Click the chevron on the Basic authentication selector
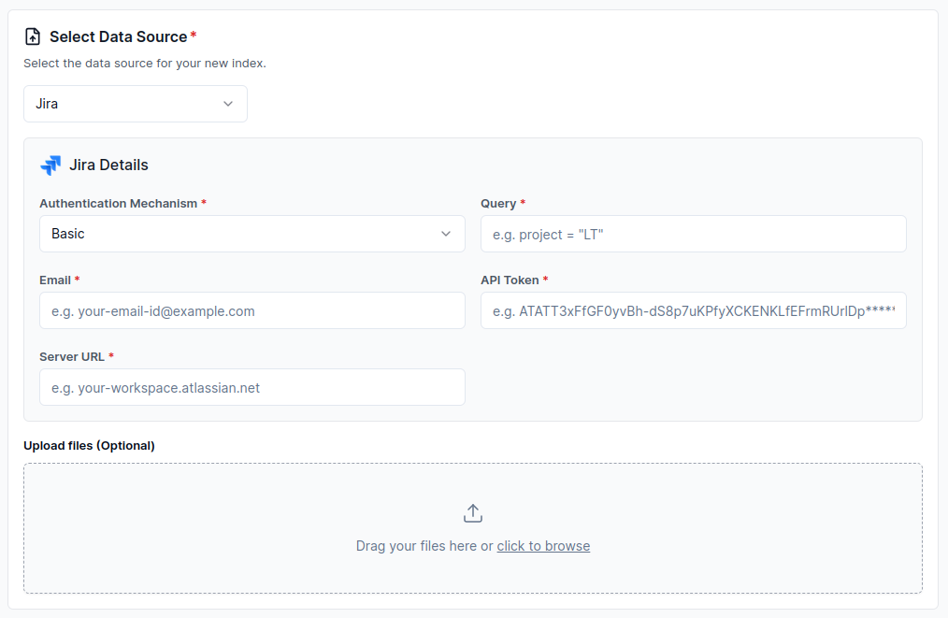The width and height of the screenshot is (948, 618). [x=446, y=234]
